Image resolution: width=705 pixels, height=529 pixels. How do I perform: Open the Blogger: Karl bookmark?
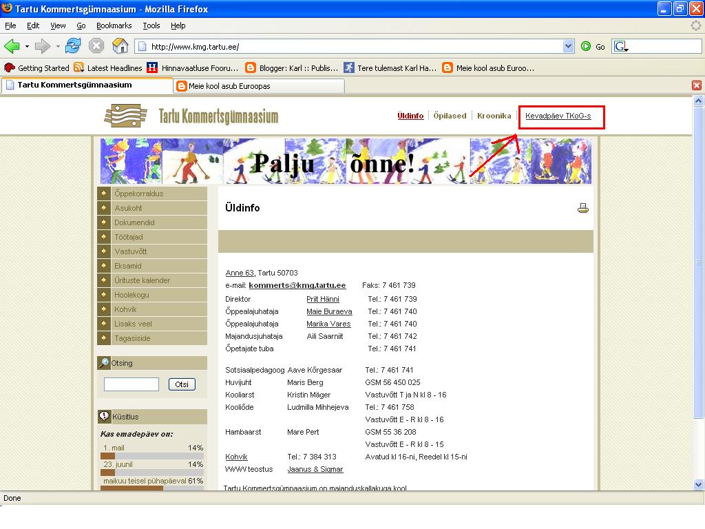pyautogui.click(x=291, y=68)
